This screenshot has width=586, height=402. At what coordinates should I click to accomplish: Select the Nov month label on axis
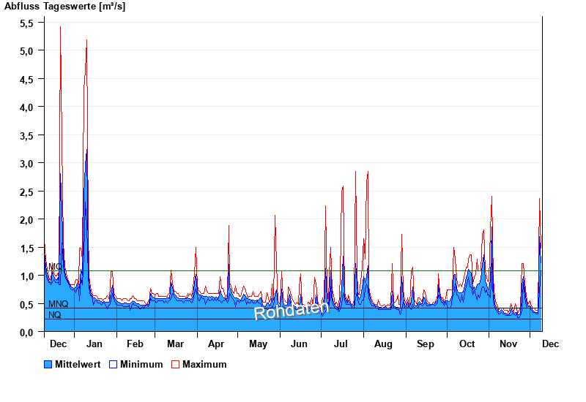(x=508, y=344)
